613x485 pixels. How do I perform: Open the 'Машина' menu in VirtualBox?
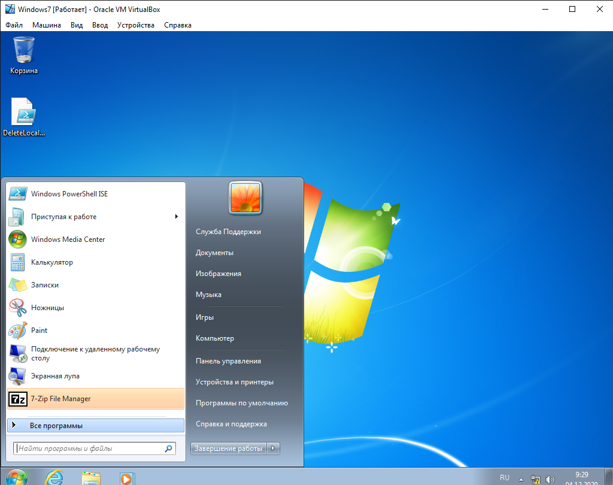click(47, 25)
